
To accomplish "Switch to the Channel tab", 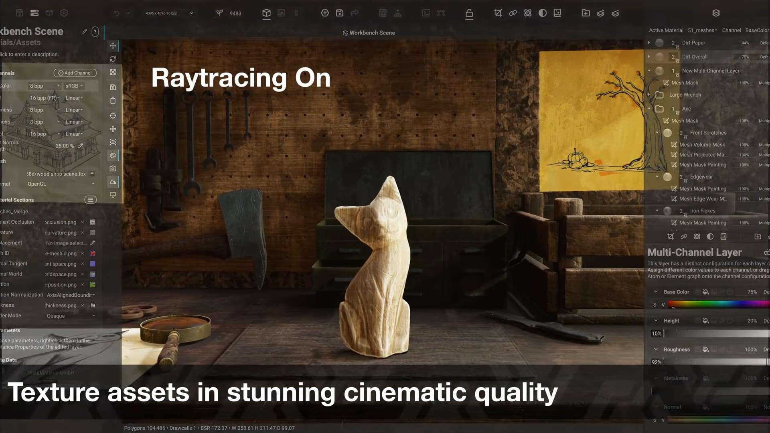I will pos(731,30).
